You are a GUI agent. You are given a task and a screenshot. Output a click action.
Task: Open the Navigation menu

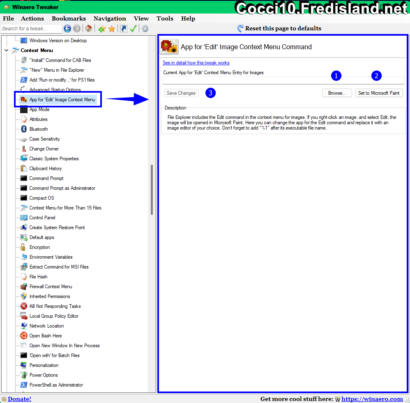[x=110, y=18]
